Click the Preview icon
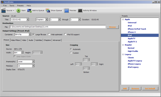 pyautogui.click(x=66, y=11)
